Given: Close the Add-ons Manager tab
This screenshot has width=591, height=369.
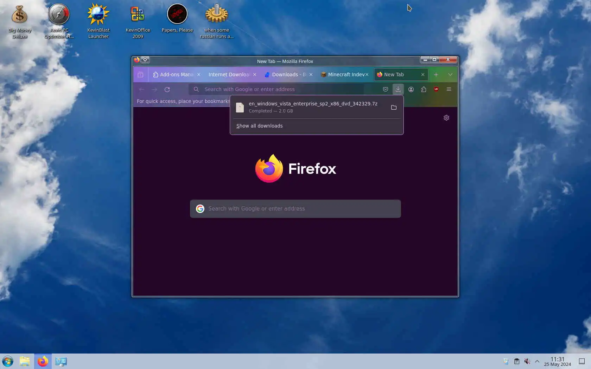Looking at the screenshot, I should pos(199,75).
